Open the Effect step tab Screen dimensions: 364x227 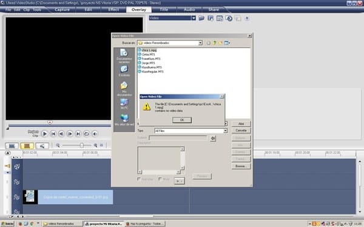113,10
